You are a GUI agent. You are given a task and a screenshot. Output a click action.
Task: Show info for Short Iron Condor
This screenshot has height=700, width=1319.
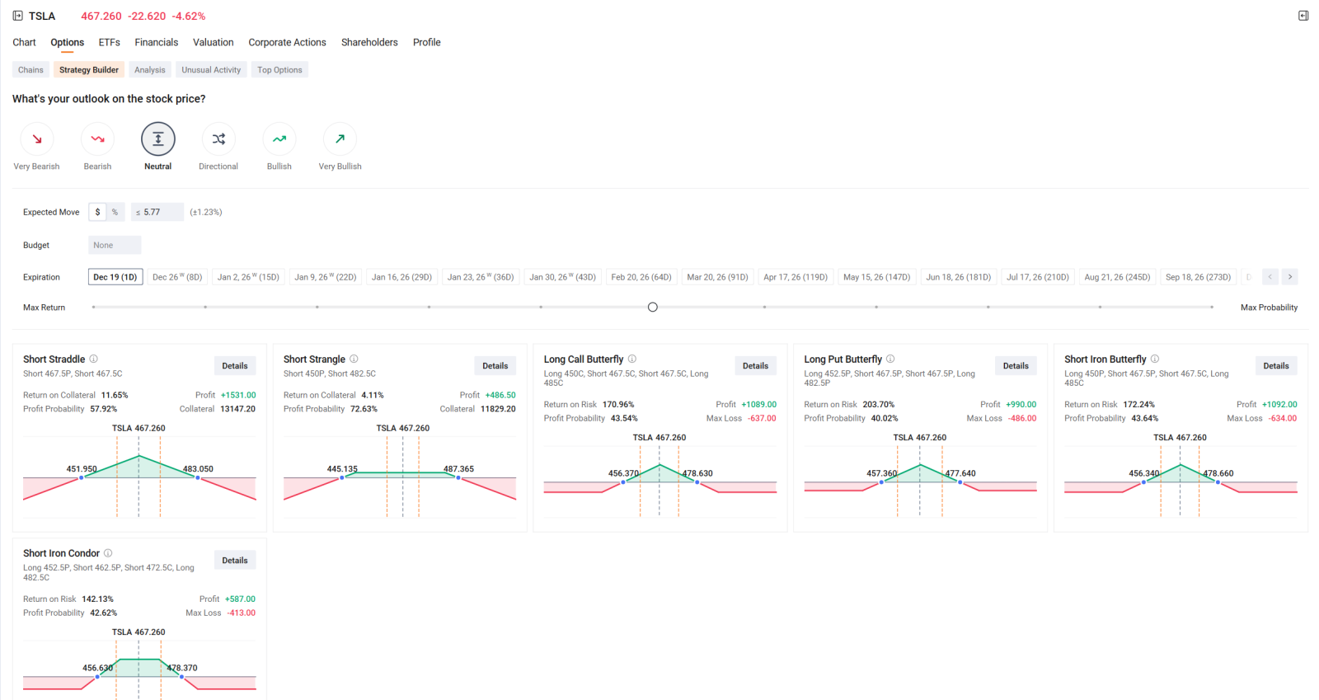[108, 553]
